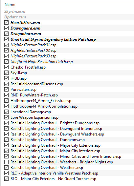Image resolution: width=134 pixels, height=186 pixels.
Task: Toggle the iHUD.esp checkbox
Action: click(x=7, y=78)
